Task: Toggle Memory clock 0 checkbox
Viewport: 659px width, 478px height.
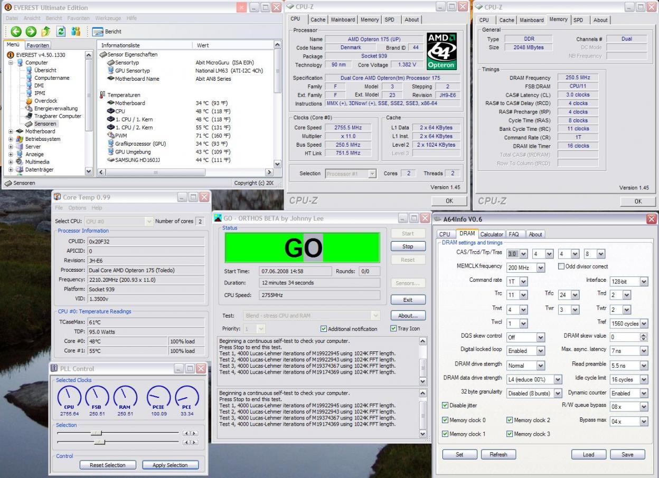Action: [x=446, y=420]
